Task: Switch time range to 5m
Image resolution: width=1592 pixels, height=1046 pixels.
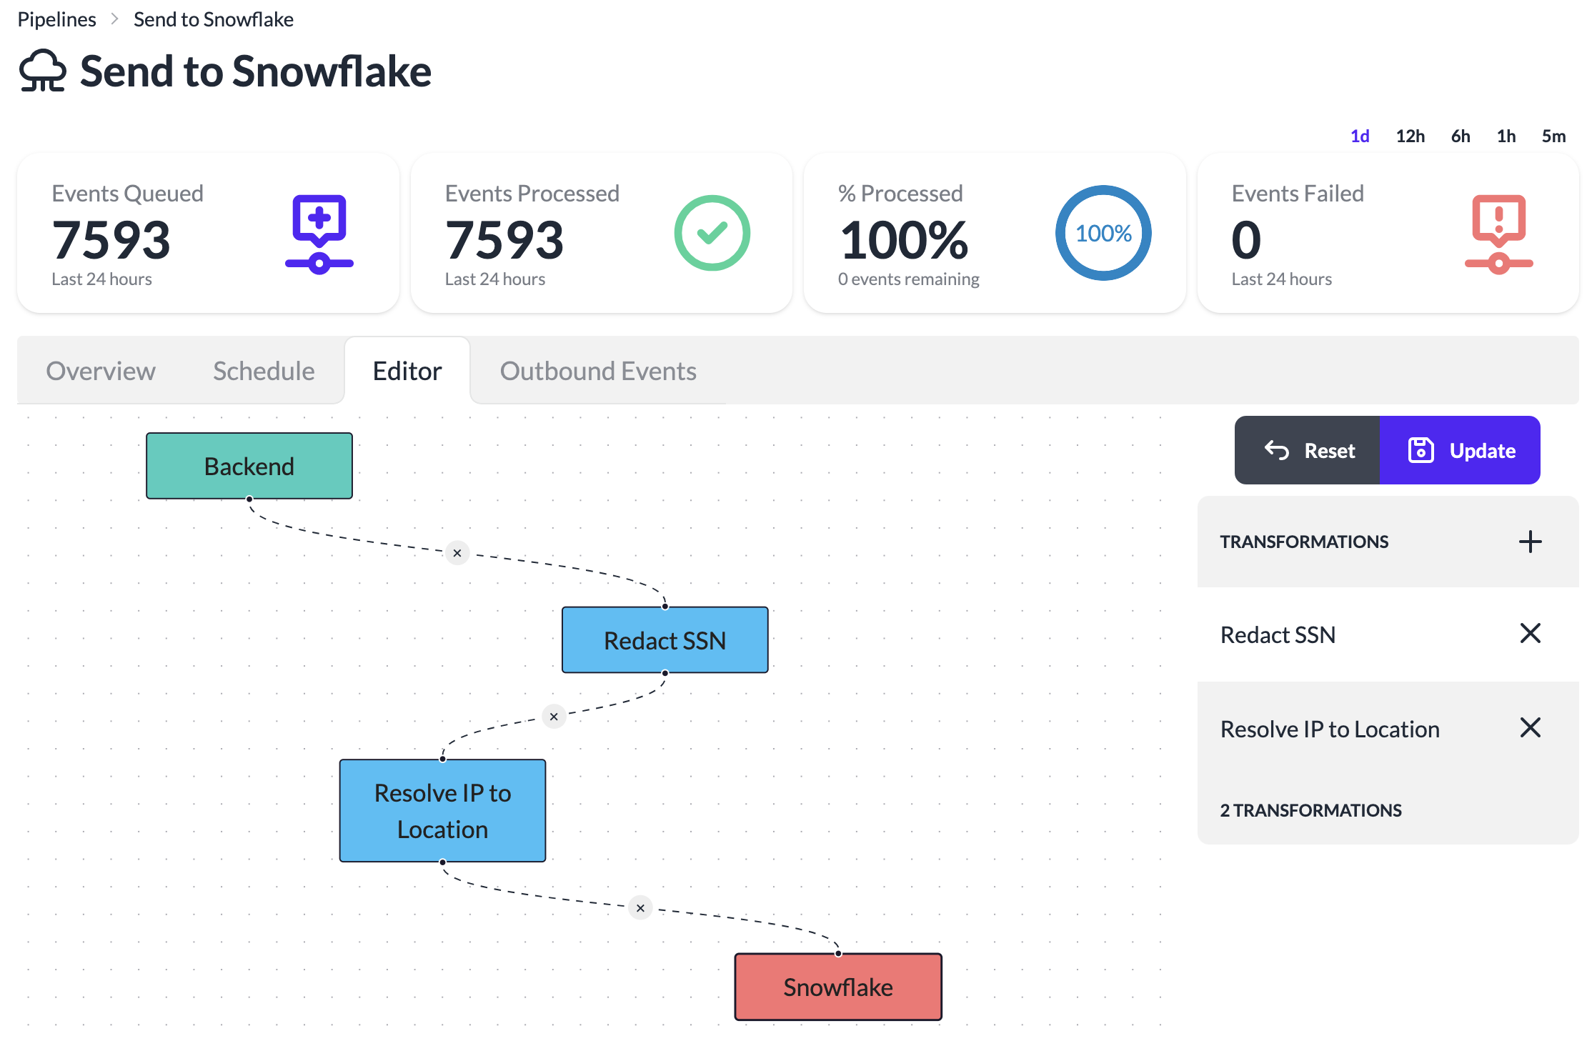Action: 1553,136
